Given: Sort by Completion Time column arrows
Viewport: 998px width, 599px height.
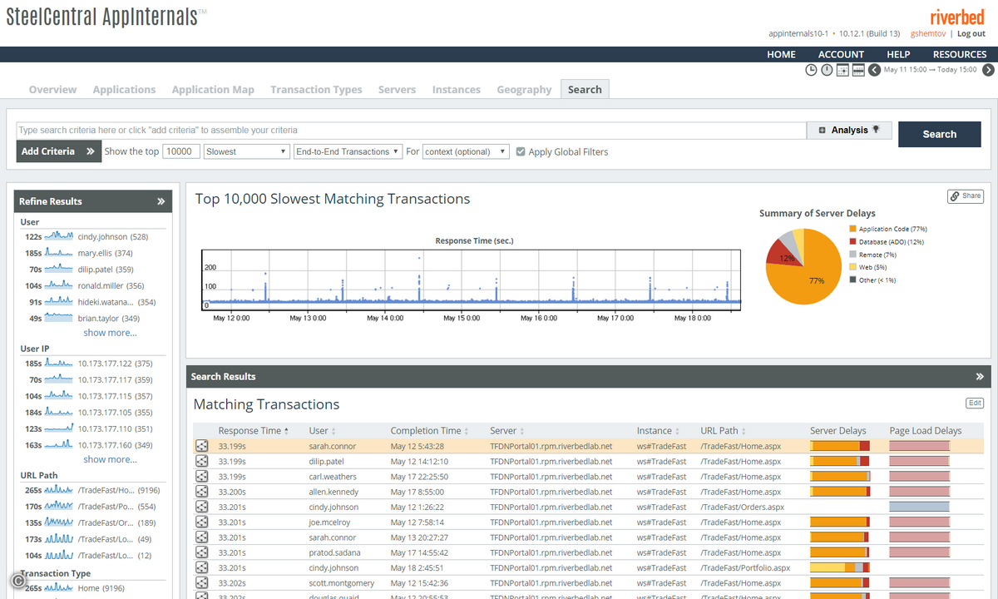Looking at the screenshot, I should pos(467,431).
